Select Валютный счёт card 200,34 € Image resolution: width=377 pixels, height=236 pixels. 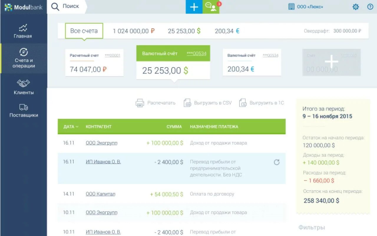click(252, 63)
